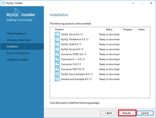156x118 pixels.
Task: Click the Connector/ODBC 8.0.15 icon
Action: 57,54
